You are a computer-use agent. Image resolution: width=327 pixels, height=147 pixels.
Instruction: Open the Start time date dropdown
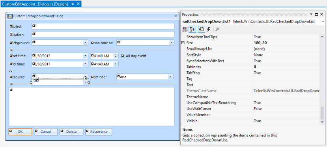pyautogui.click(x=85, y=56)
